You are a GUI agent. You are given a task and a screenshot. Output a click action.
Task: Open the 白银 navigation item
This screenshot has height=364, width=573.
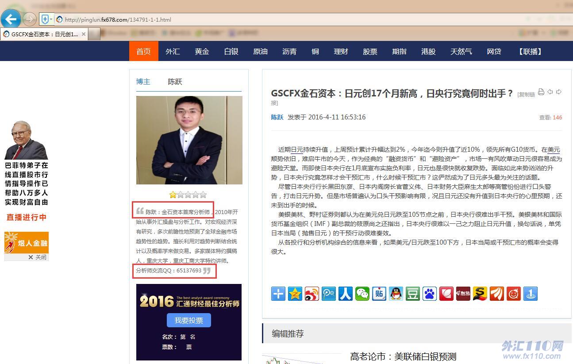click(x=231, y=51)
